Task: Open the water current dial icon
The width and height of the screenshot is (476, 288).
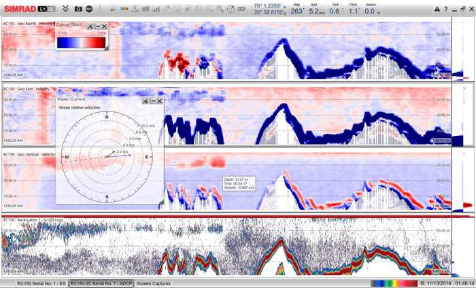Action: tap(231, 9)
